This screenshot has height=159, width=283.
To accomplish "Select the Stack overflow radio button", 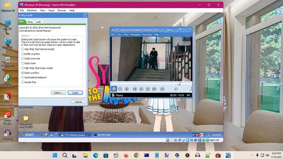I will pos(30,73).
